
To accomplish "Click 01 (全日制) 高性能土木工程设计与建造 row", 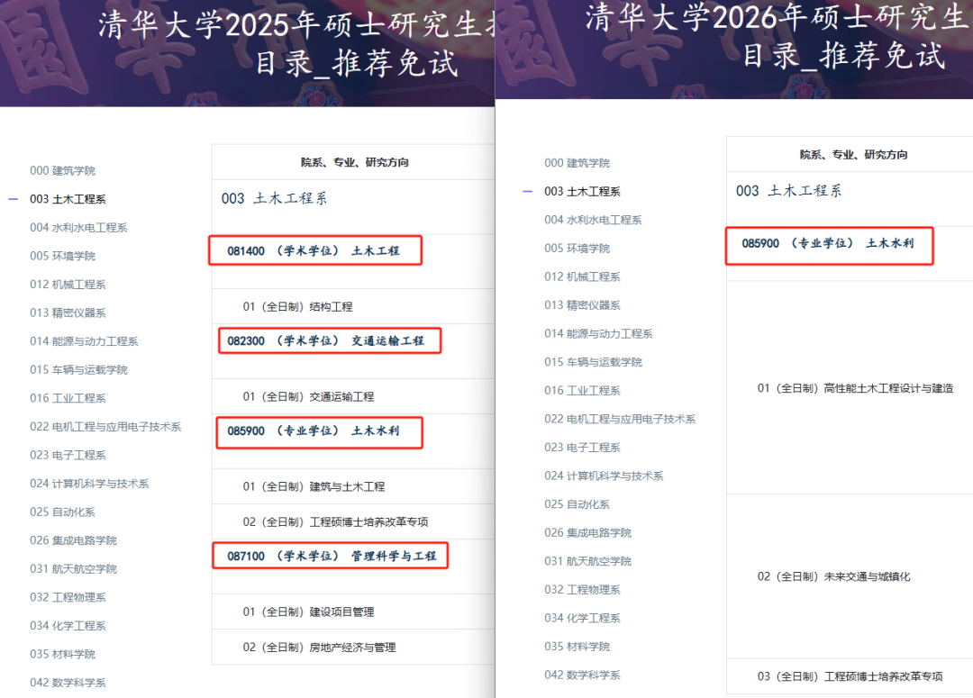I will click(850, 388).
